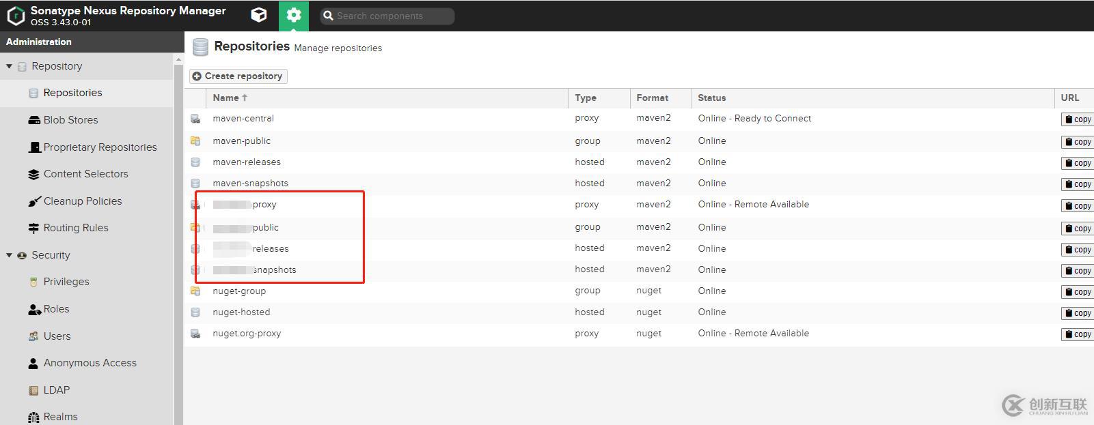Image resolution: width=1094 pixels, height=425 pixels.
Task: Click the nuget-hosted database icon
Action: coord(195,312)
